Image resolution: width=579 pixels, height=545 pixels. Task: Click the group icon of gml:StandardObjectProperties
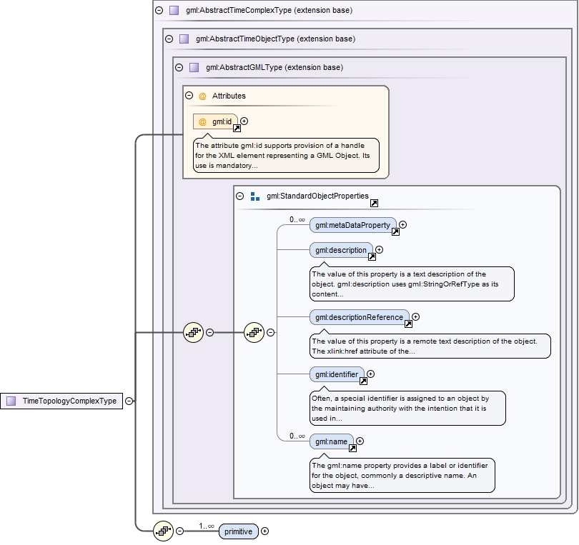point(254,196)
